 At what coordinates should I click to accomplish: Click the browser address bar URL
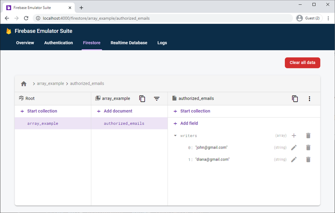coord(96,18)
